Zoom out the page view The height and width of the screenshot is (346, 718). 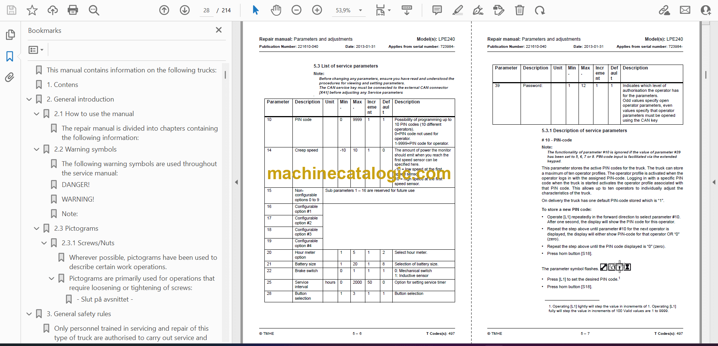coord(297,10)
